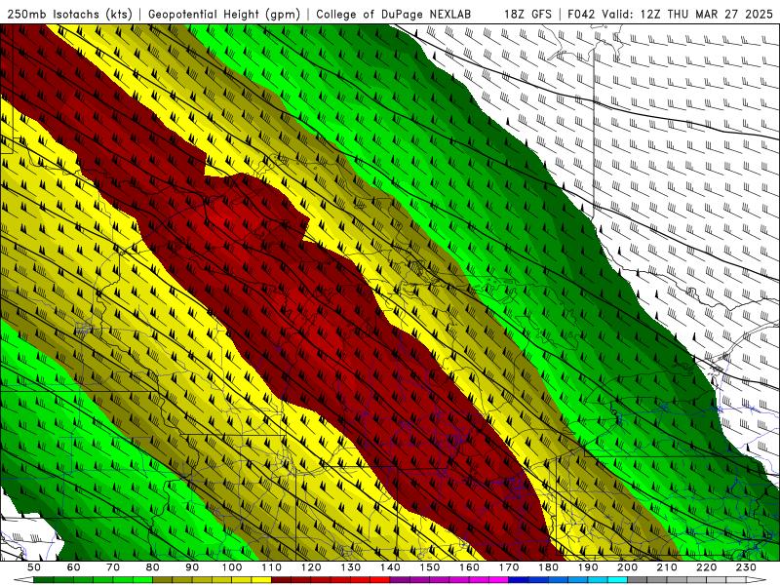
Task: Click the 130 value on the color scale
Action: coord(351,567)
